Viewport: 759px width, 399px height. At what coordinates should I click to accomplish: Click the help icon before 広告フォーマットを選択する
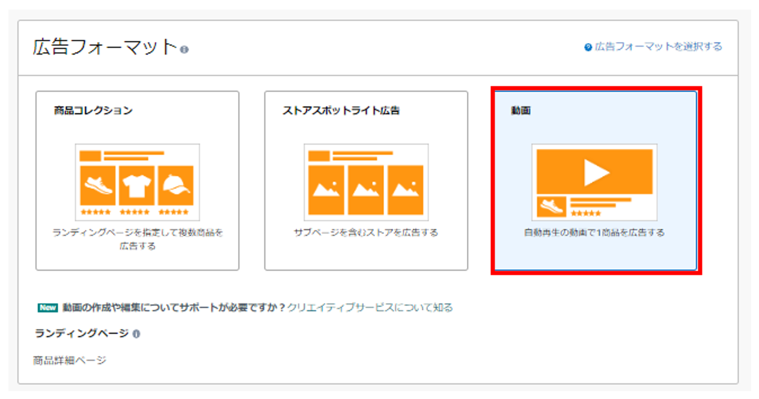588,47
